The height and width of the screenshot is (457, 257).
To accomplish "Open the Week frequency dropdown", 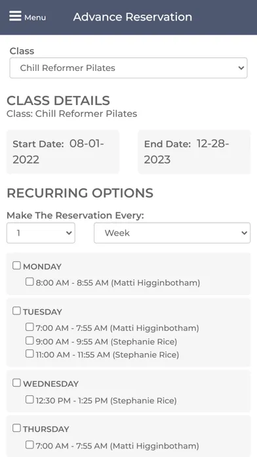I will (x=172, y=233).
